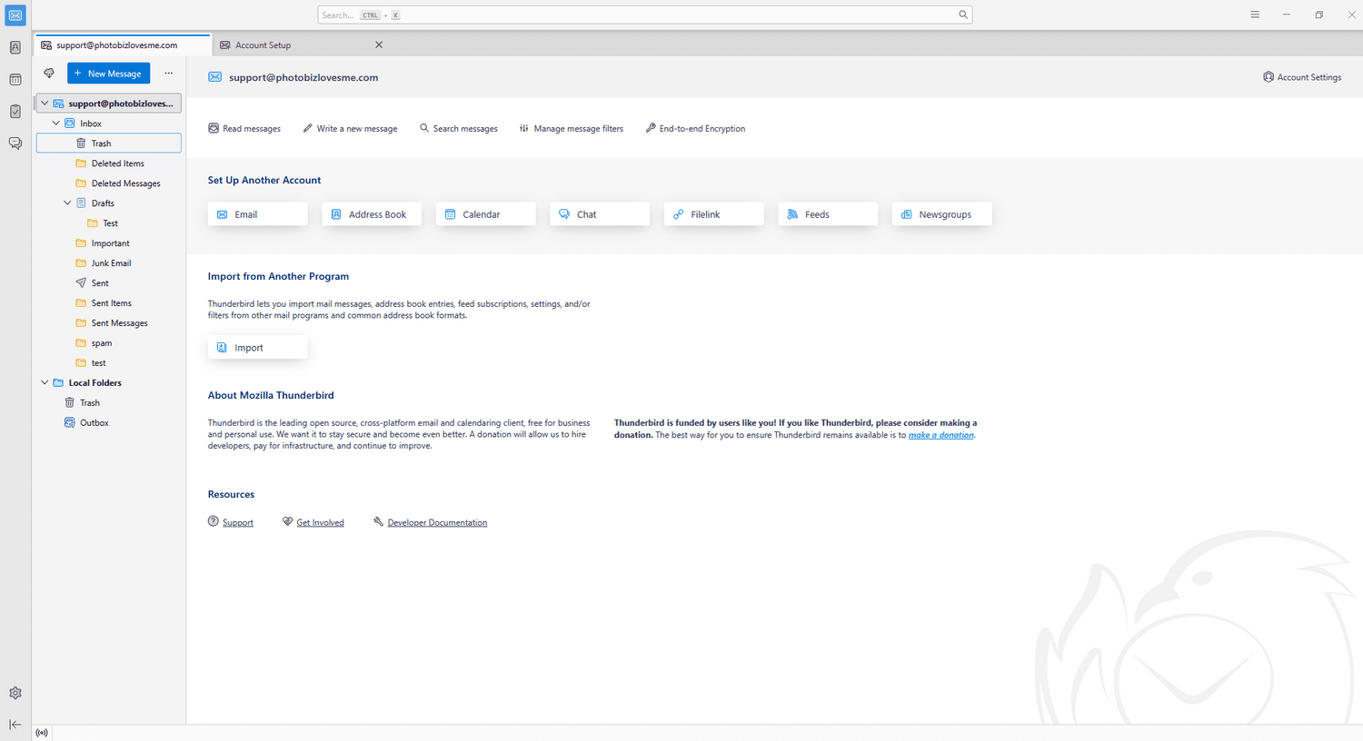Collapse the Drafts folder

pyautogui.click(x=67, y=203)
